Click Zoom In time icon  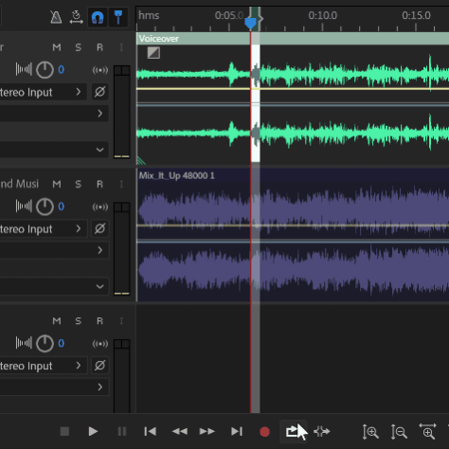coord(427,431)
